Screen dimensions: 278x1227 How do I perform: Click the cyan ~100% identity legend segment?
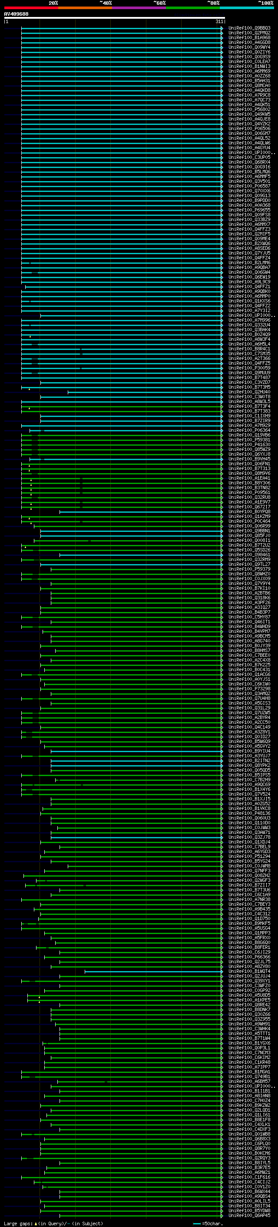pos(247,8)
